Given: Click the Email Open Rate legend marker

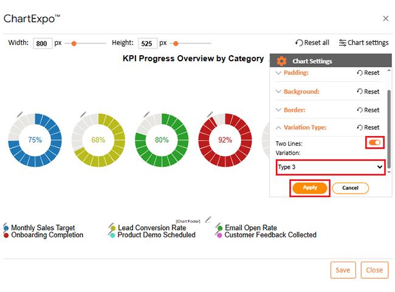Looking at the screenshot, I should 219,228.
